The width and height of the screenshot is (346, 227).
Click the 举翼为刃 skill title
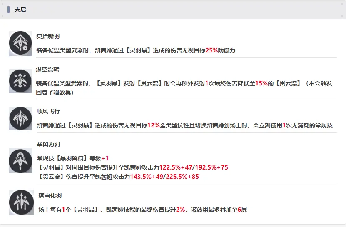(x=48, y=144)
